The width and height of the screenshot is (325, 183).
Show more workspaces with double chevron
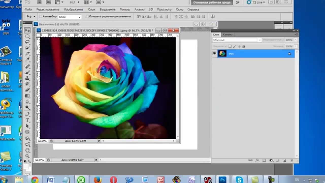pyautogui.click(x=237, y=2)
